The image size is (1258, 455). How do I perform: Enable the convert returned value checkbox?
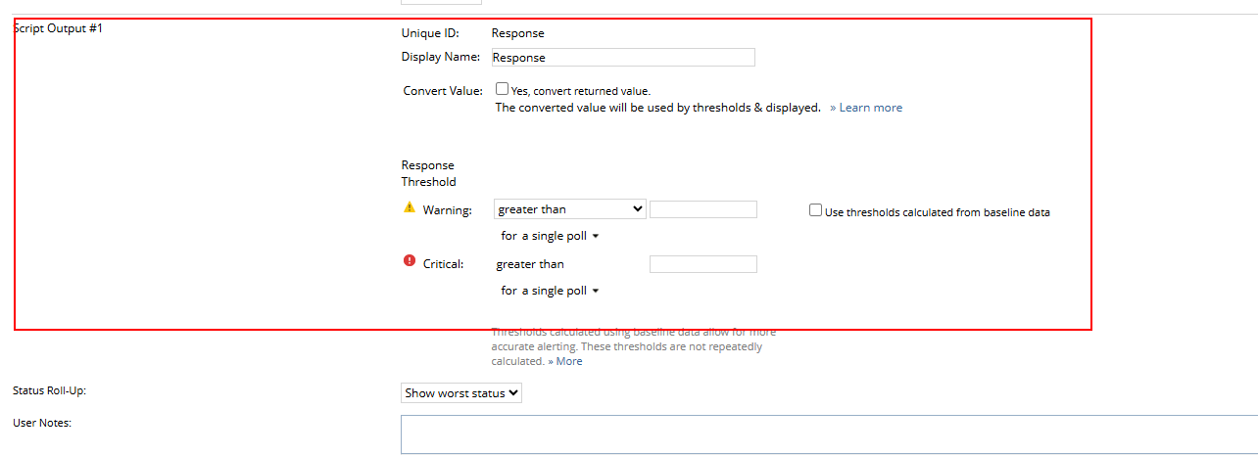tap(502, 89)
